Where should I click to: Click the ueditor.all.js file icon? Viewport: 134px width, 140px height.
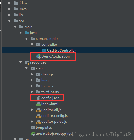tap(38, 110)
